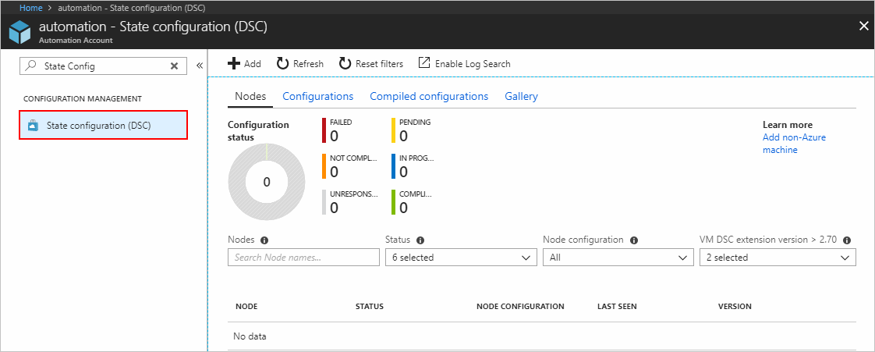This screenshot has width=875, height=352.
Task: Click info icon beside Node configuration label
Action: [634, 240]
